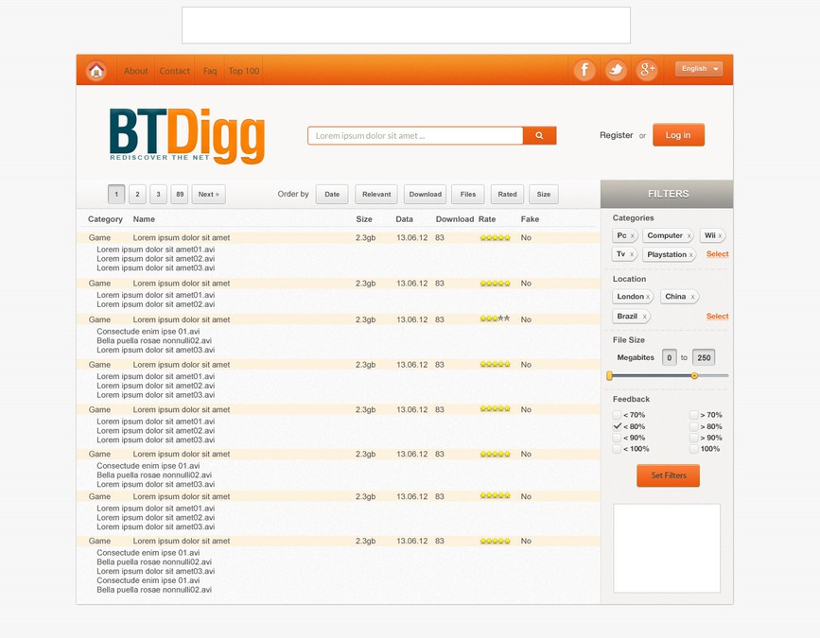
Task: Open the Facebook social icon
Action: 584,69
